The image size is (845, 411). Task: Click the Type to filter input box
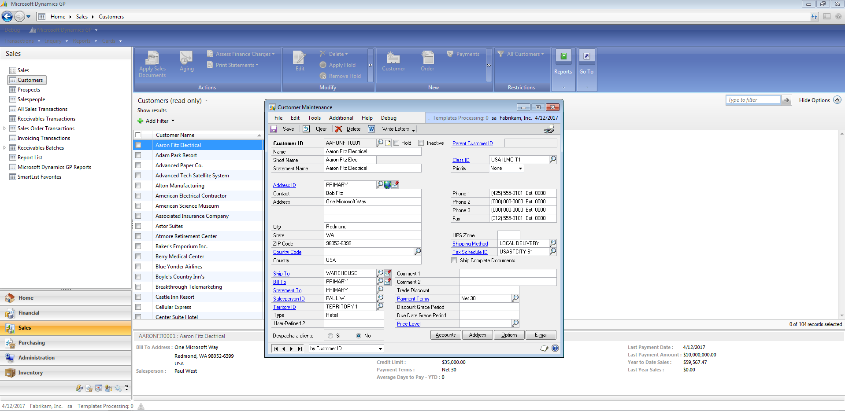753,100
